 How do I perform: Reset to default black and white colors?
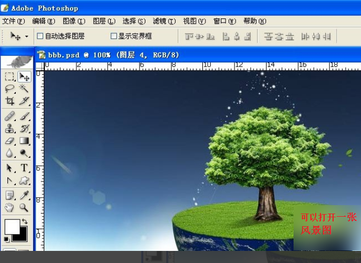click(x=6, y=239)
